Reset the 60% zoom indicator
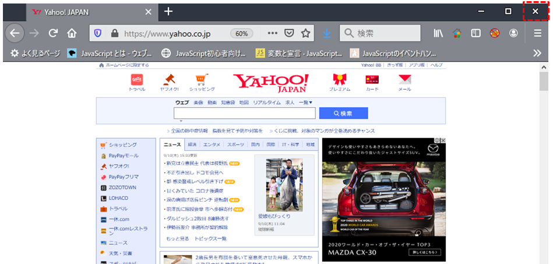The width and height of the screenshot is (553, 264). tap(242, 34)
